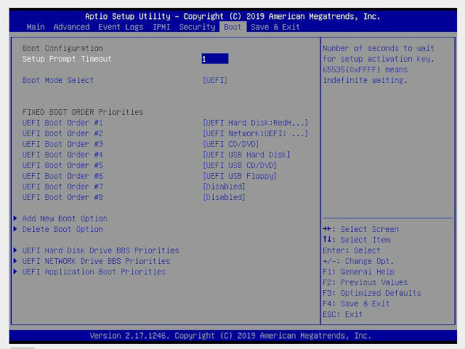Screen dimensions: 465x349
Task: Click the Setup Prompt Timeout value field
Action: pos(215,59)
